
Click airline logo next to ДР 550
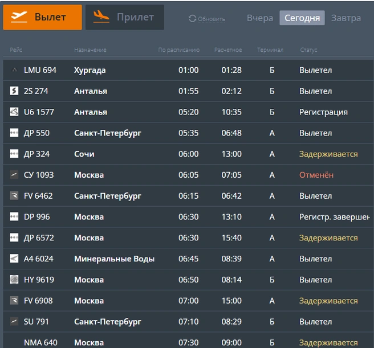(14, 133)
